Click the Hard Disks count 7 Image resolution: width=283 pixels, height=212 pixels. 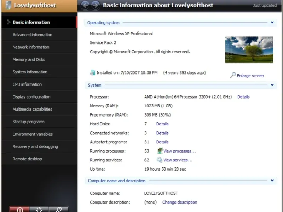coord(146,124)
